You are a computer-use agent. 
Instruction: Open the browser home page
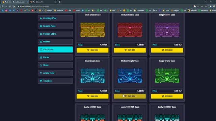click(x=14, y=6)
